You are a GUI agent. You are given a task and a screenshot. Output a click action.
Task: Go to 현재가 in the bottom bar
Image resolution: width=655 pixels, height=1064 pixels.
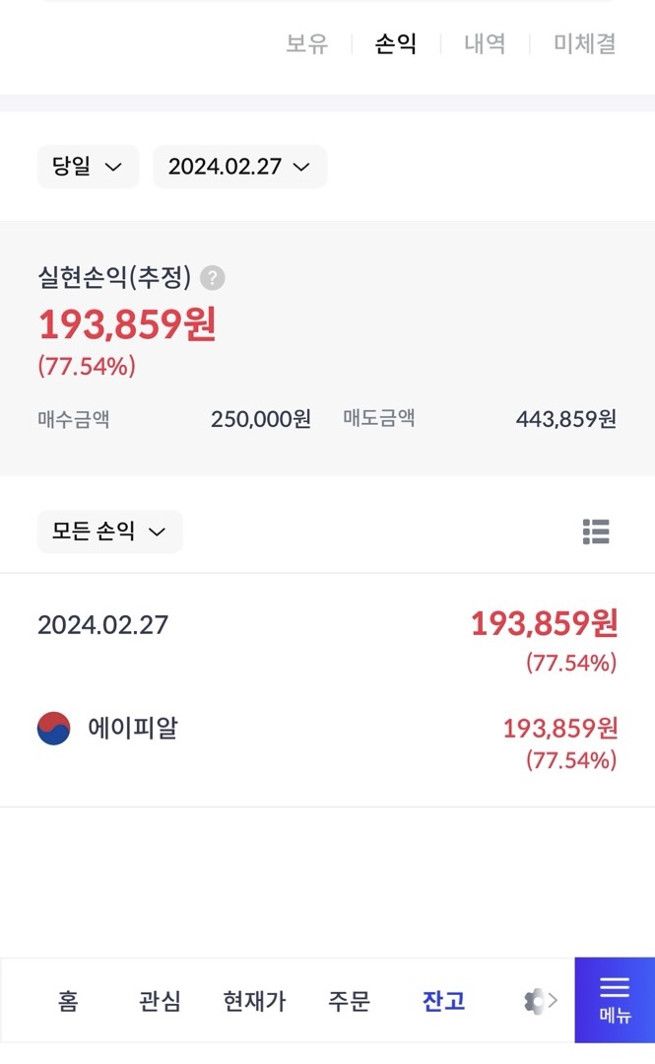254,1002
